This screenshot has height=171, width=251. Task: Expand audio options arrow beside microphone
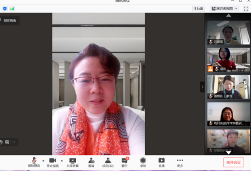click(x=43, y=161)
